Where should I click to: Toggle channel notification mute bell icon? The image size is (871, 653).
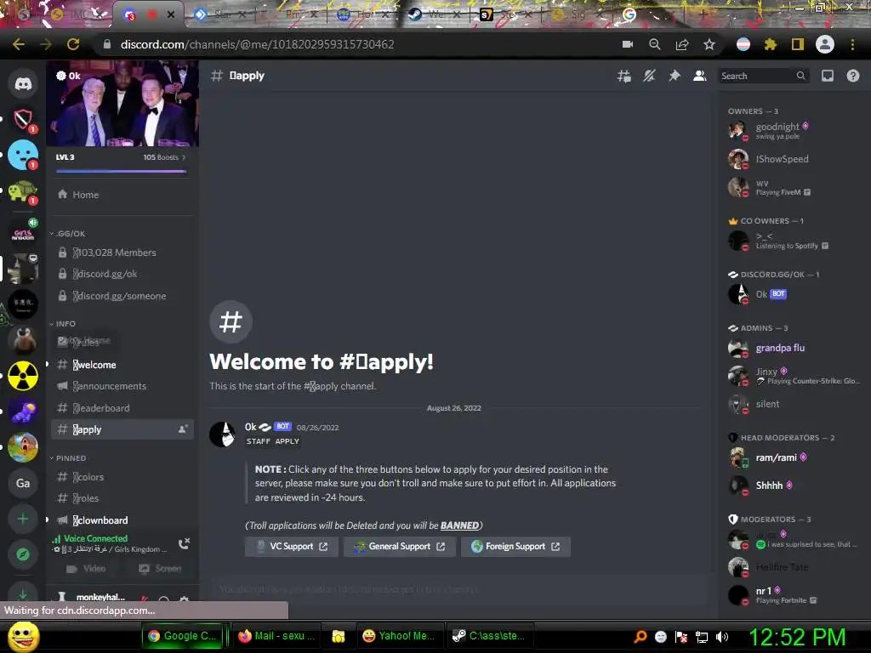649,76
